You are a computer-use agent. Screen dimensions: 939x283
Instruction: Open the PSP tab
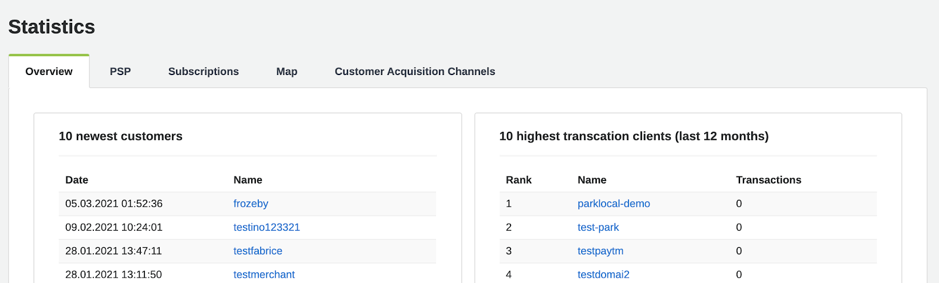tap(120, 71)
